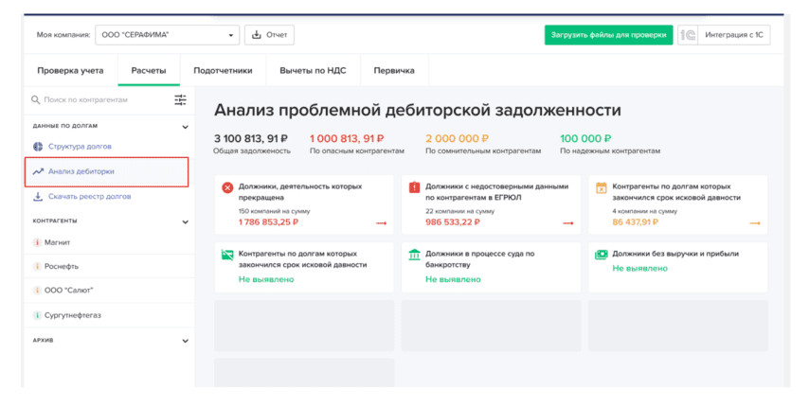Switch to the Проверка учета tab
The width and height of the screenshot is (809, 407).
pyautogui.click(x=70, y=71)
